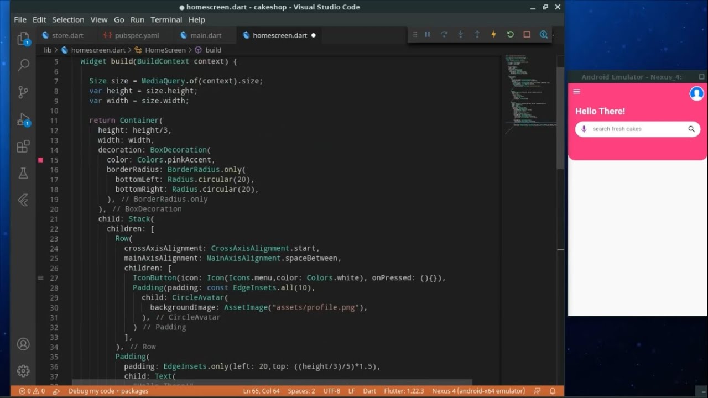The width and height of the screenshot is (708, 398).
Task: Open the Search view in activity bar
Action: tap(23, 65)
